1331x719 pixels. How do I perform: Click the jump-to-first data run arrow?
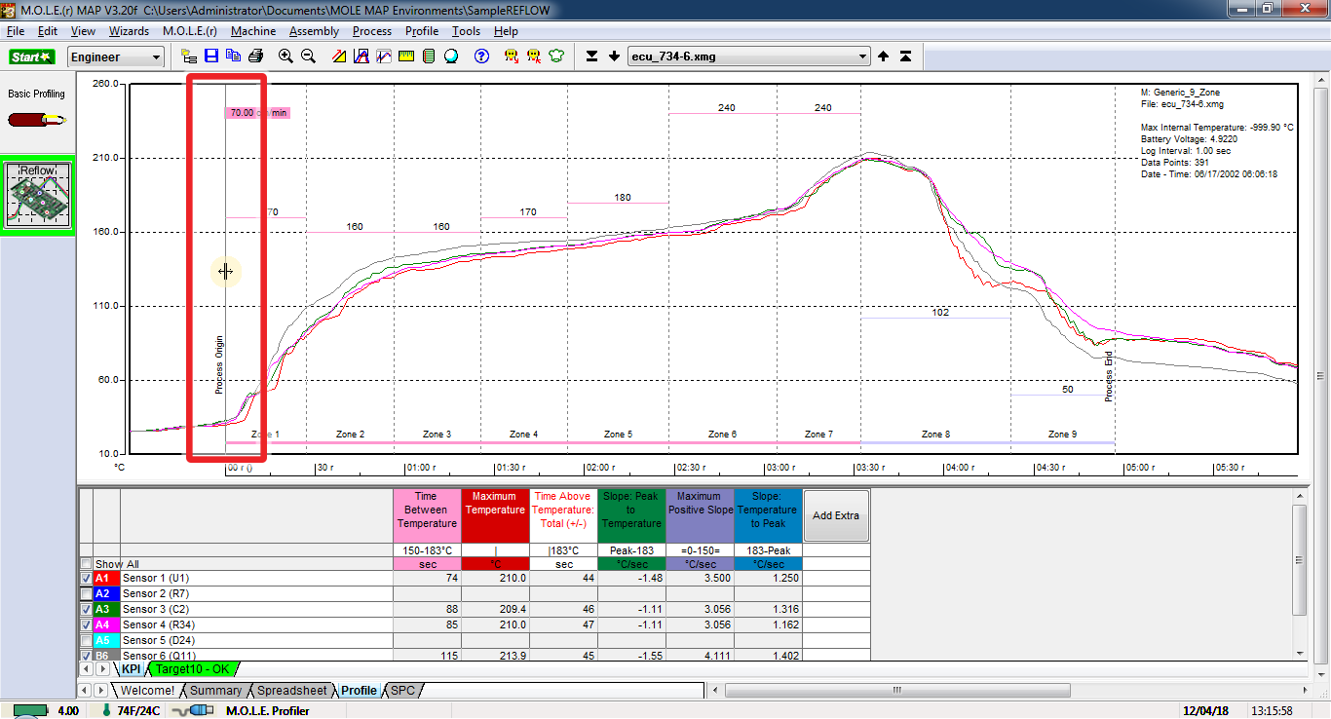click(x=905, y=57)
